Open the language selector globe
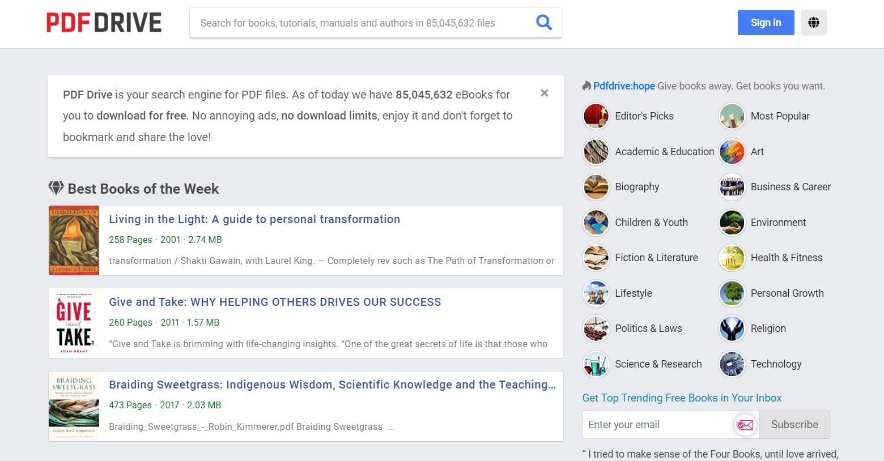Image resolution: width=884 pixels, height=461 pixels. coord(813,22)
